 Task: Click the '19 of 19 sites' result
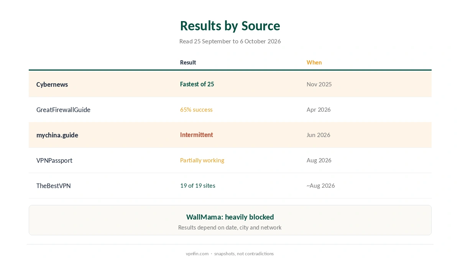197,185
